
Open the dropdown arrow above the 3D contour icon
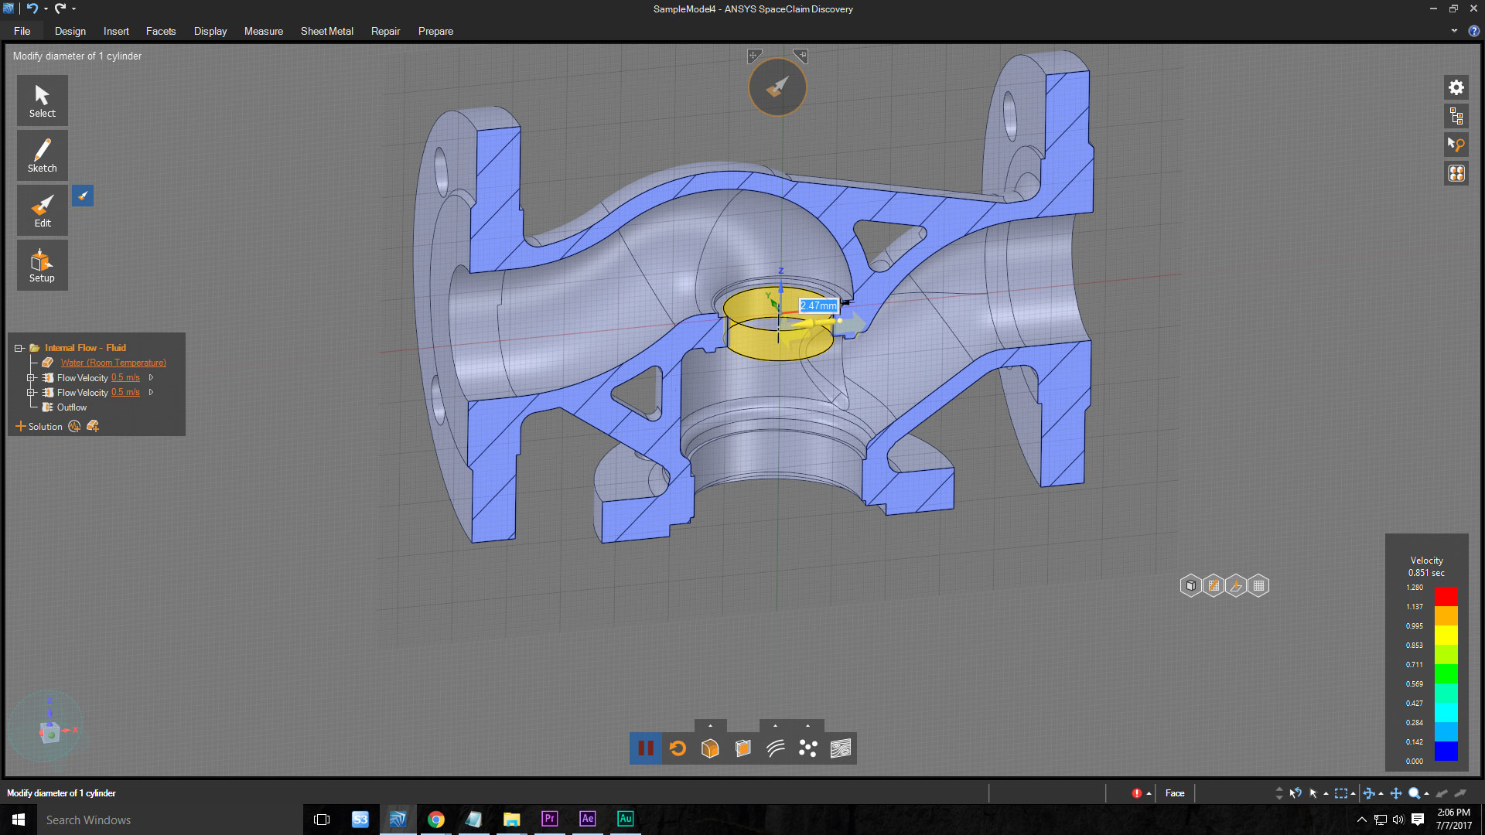tap(710, 725)
